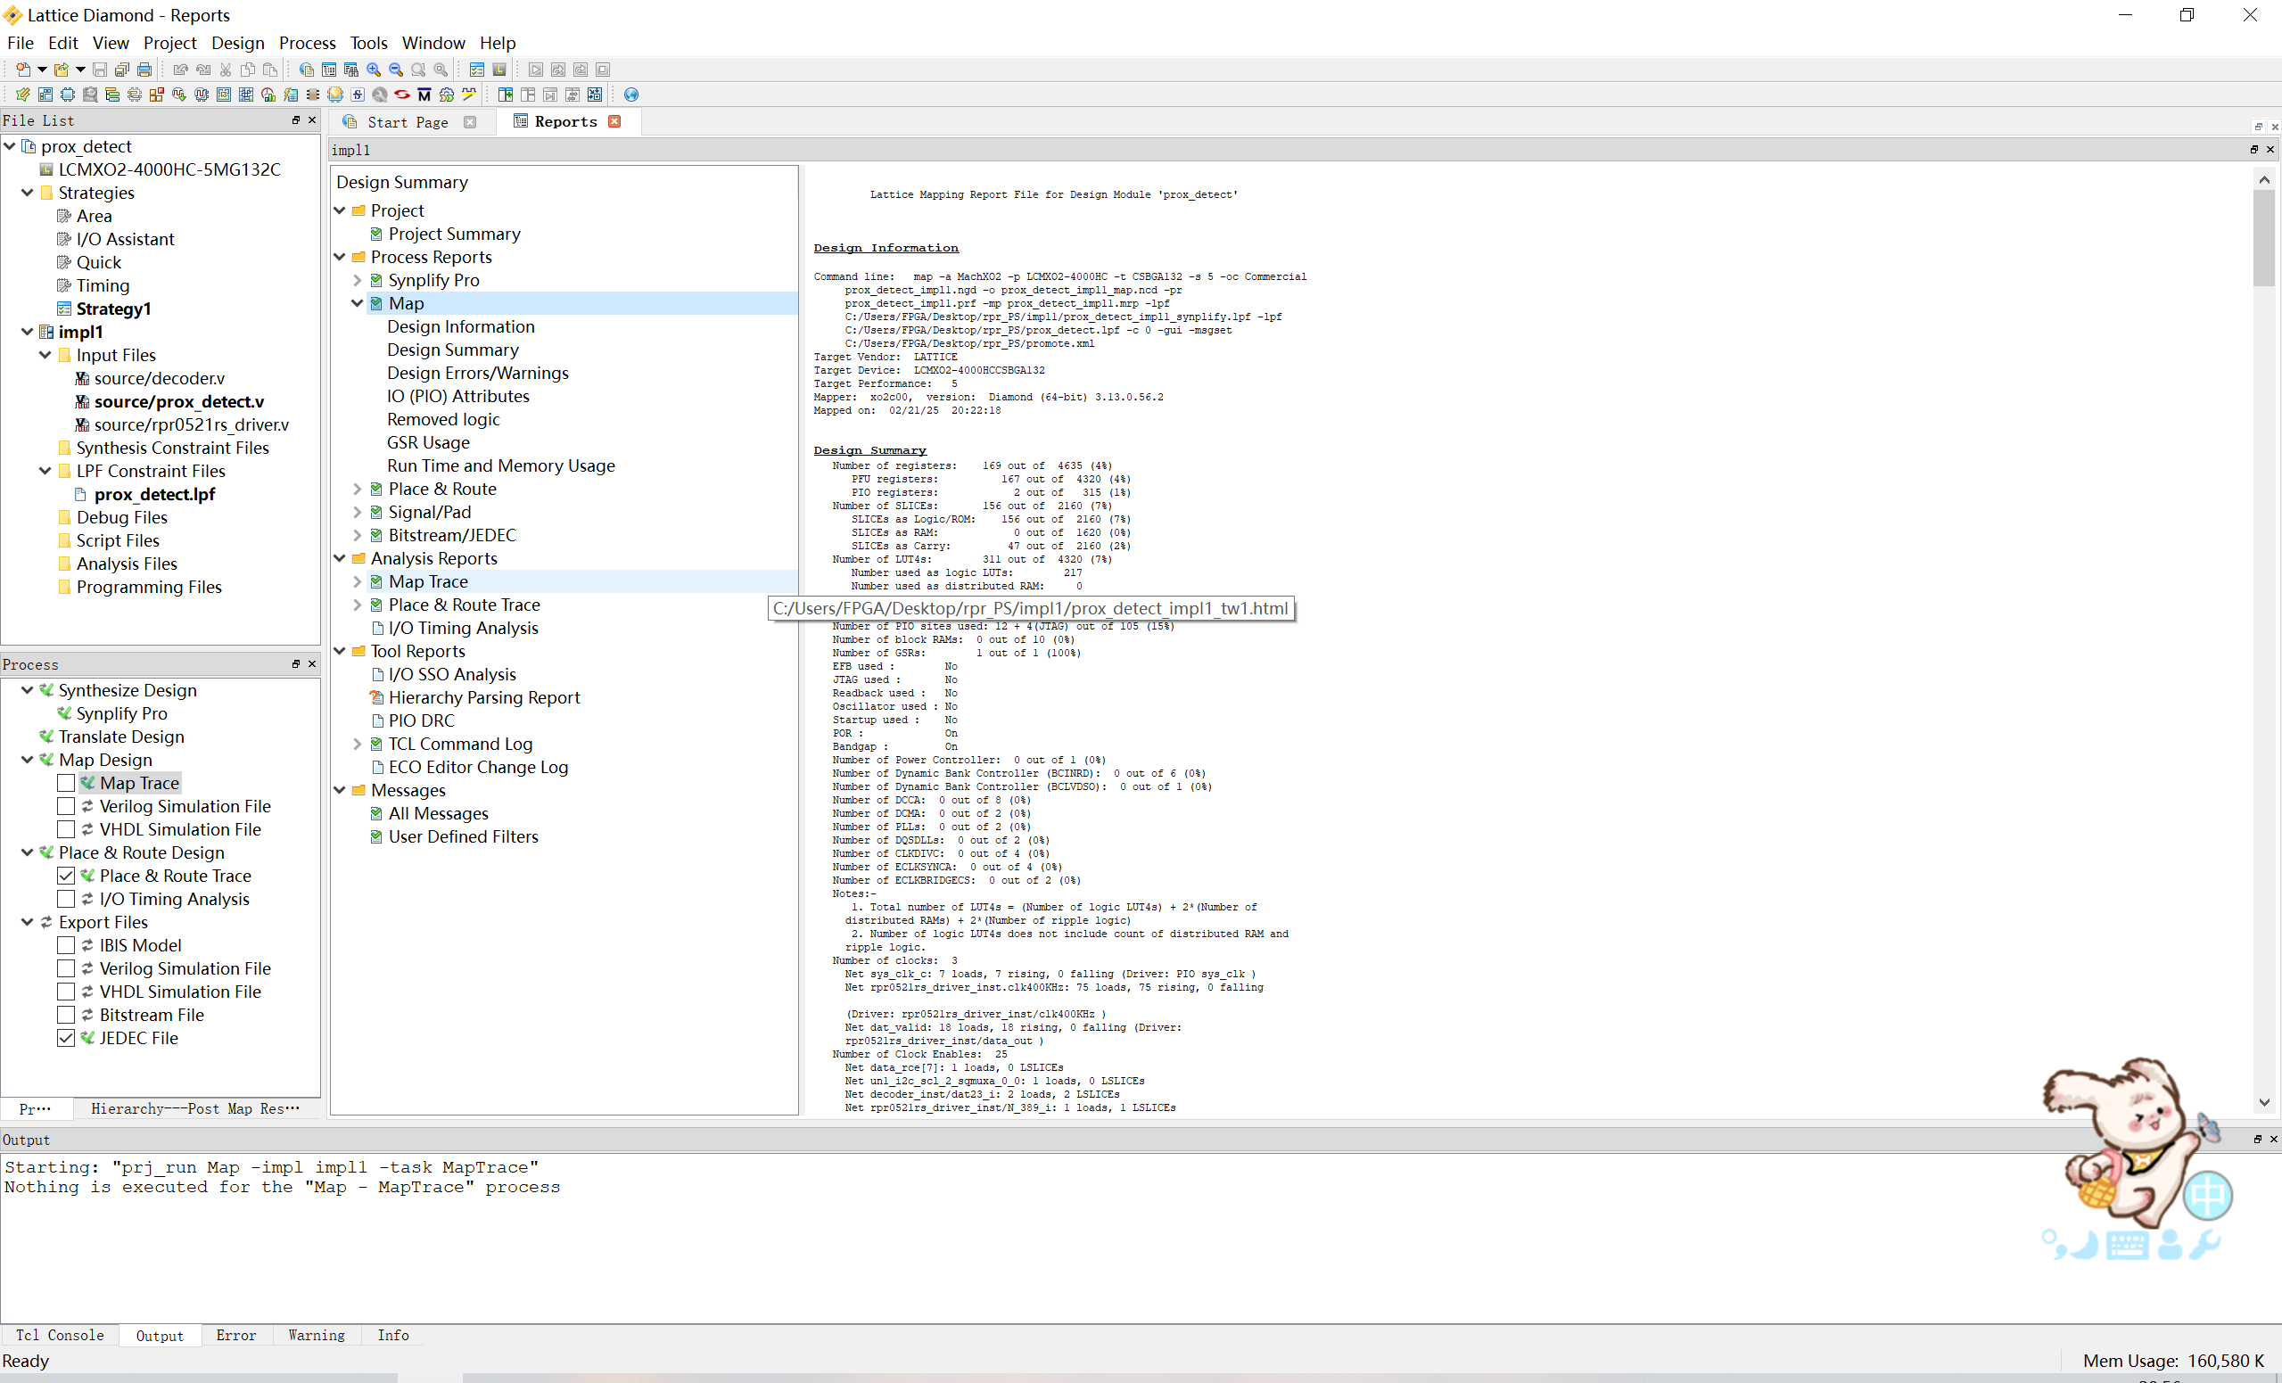Select Project Summary in report tree
2282x1383 pixels.
tap(454, 234)
